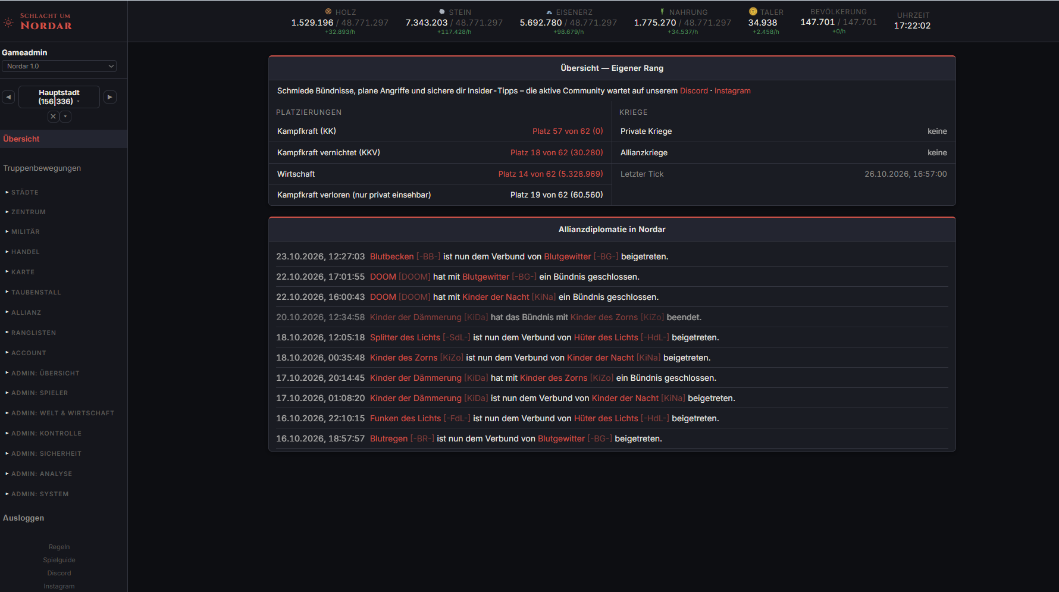Open Truppenbewegungen in the sidebar
This screenshot has height=592, width=1059.
point(42,168)
